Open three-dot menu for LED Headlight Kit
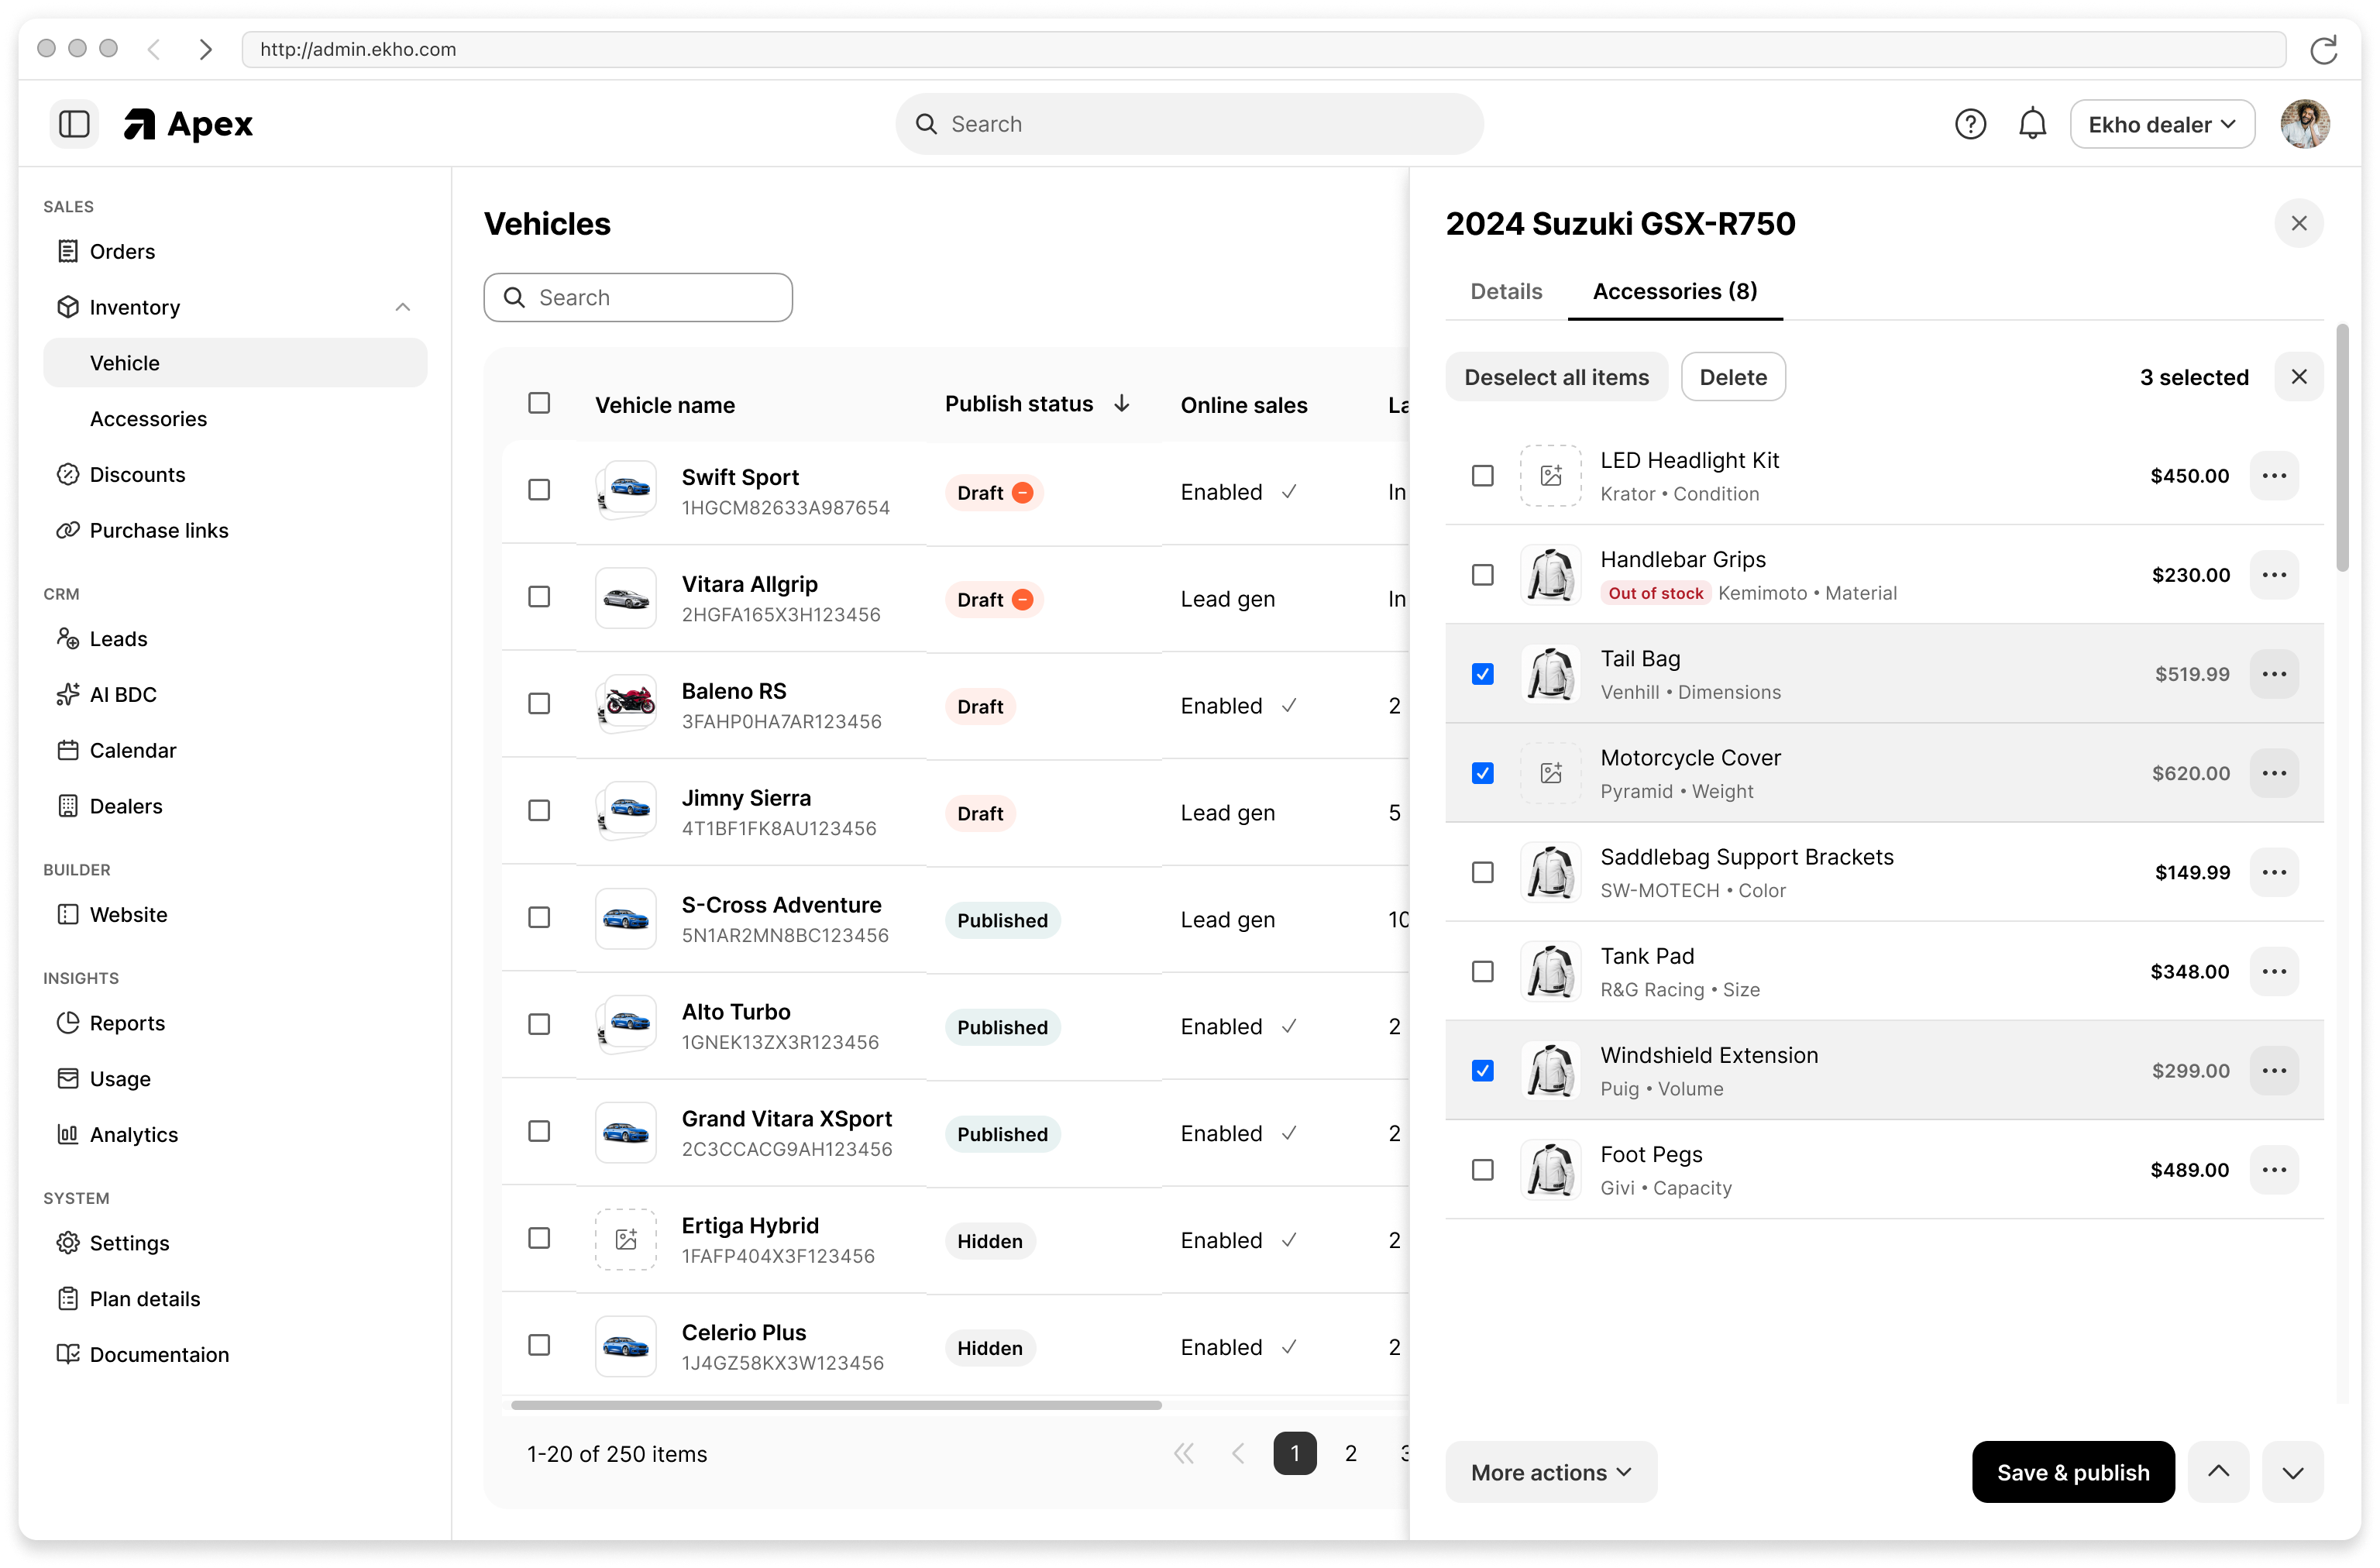Screen dimensions: 2380x1568 2274,476
